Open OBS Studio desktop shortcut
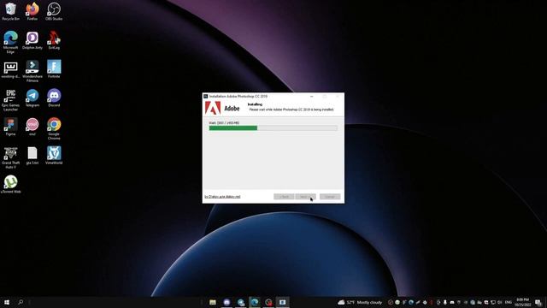 pyautogui.click(x=54, y=11)
